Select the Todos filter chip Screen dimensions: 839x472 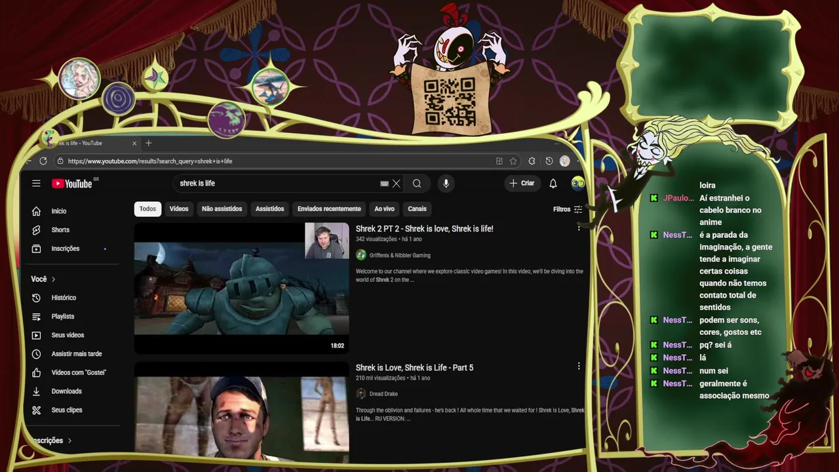click(147, 209)
